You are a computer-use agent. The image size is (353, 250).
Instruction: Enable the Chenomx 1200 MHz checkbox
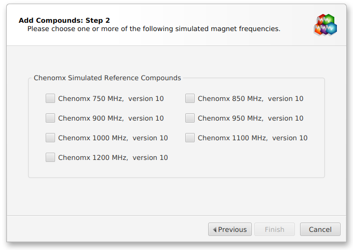click(x=50, y=157)
